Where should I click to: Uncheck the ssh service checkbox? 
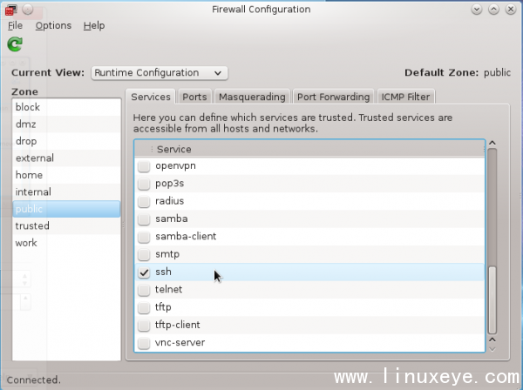click(x=144, y=272)
